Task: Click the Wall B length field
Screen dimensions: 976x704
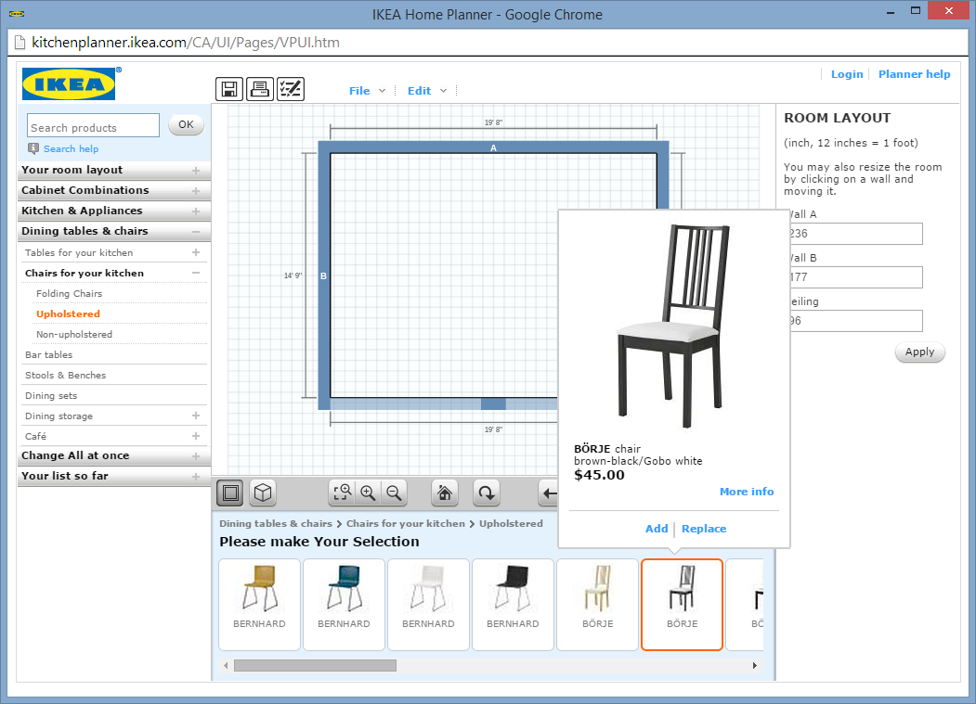Action: tap(856, 277)
